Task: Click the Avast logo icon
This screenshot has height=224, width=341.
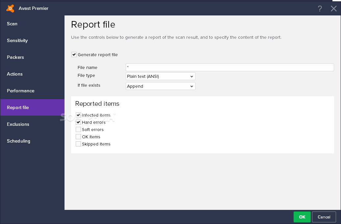Action: click(10, 9)
